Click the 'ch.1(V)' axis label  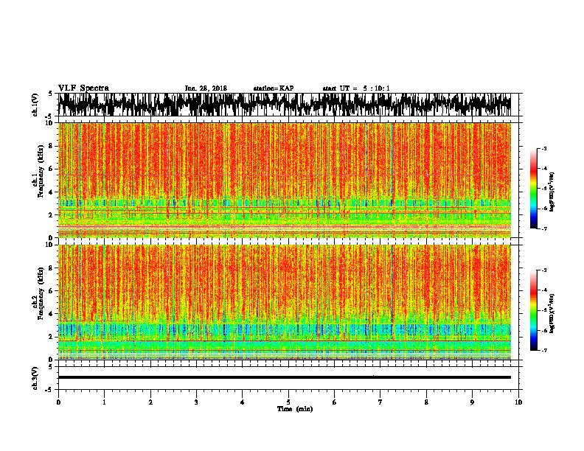coord(35,105)
